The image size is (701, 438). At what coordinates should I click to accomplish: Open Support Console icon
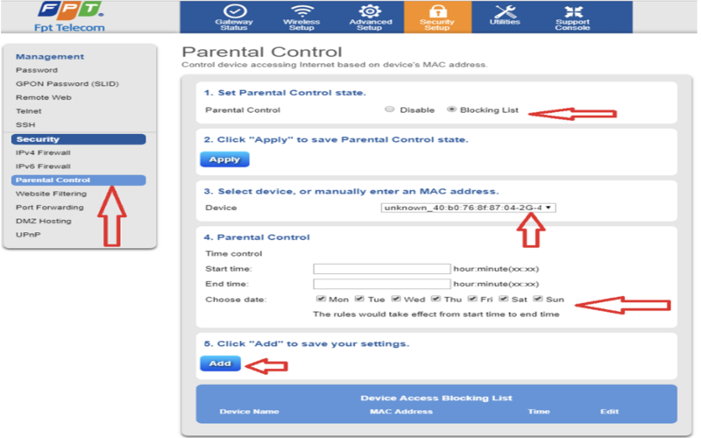(573, 11)
